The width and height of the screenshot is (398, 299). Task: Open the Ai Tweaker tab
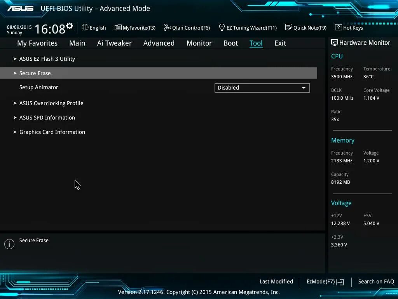(x=114, y=43)
